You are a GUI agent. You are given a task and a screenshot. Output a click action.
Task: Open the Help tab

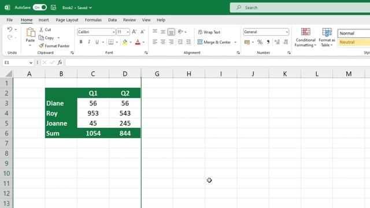tap(161, 20)
